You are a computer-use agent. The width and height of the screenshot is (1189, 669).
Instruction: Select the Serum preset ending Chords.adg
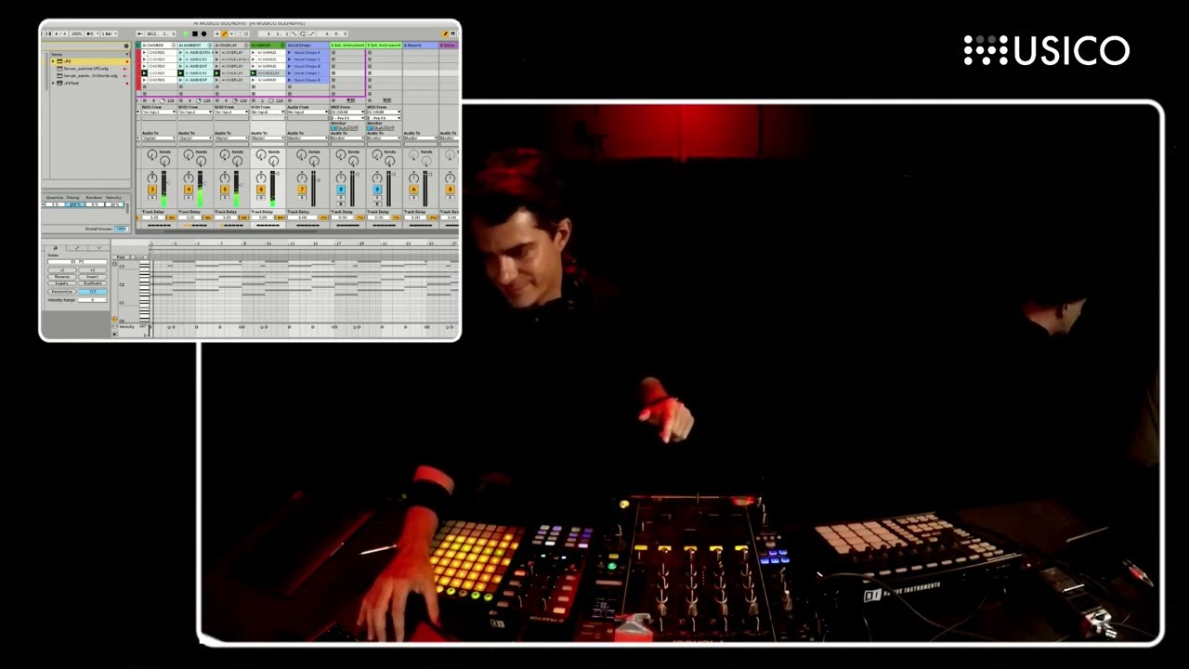[x=90, y=75]
